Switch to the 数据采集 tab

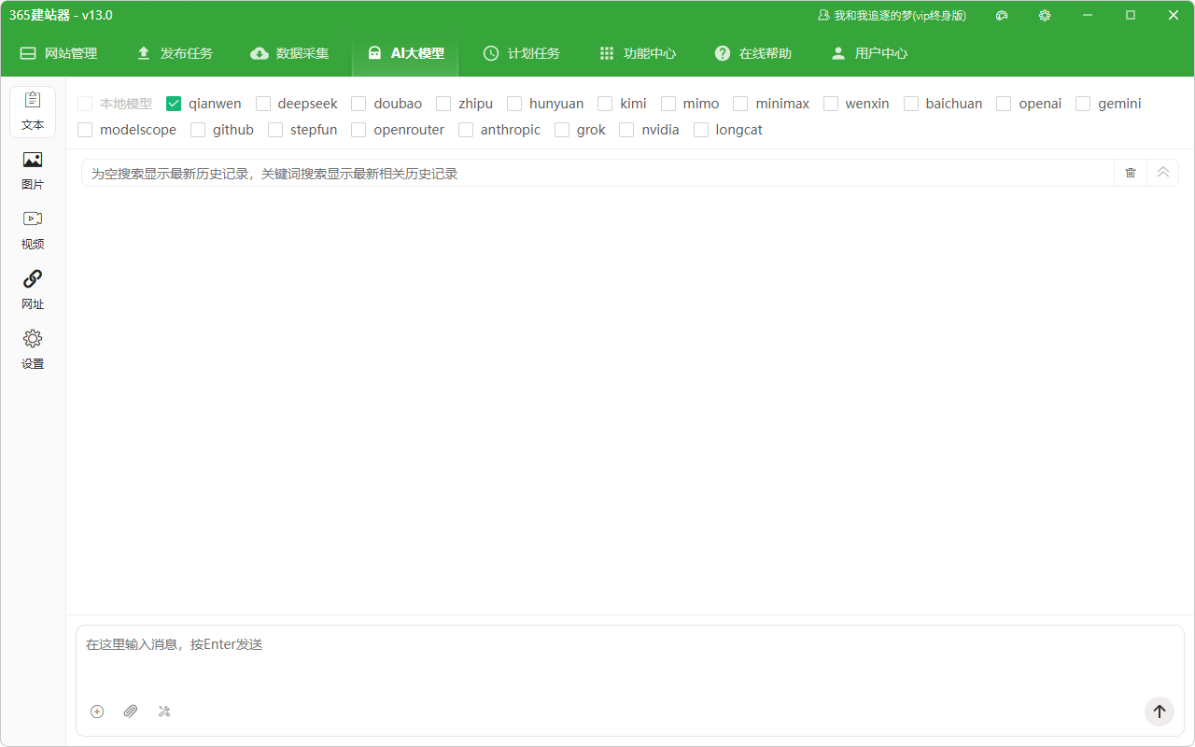pyautogui.click(x=290, y=53)
